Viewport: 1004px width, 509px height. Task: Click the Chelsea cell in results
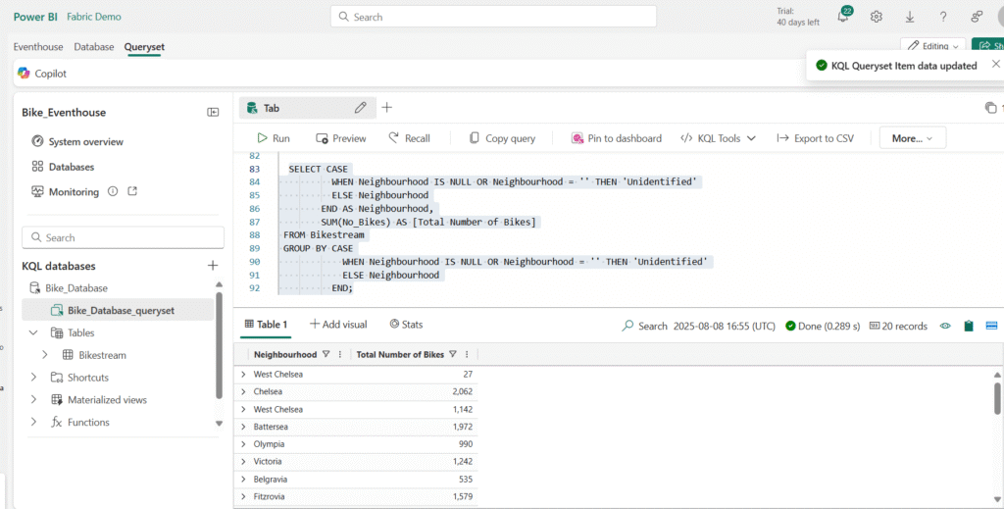pyautogui.click(x=268, y=391)
